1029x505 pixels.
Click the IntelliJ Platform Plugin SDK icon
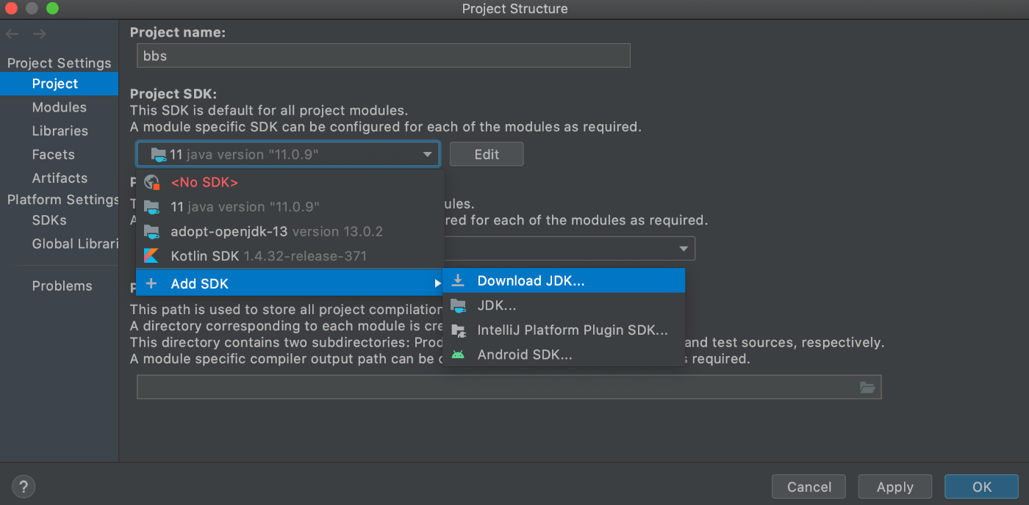tap(458, 330)
